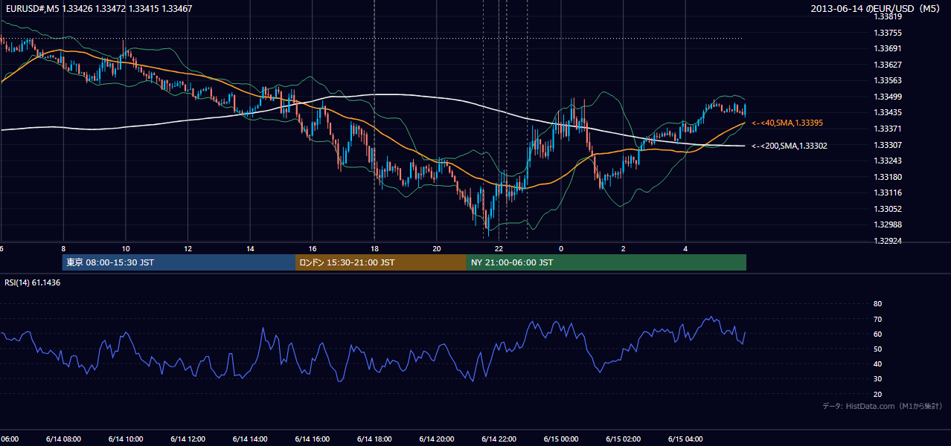Click price axis value 1.33755
Image resolution: width=951 pixels, height=446 pixels.
point(887,33)
